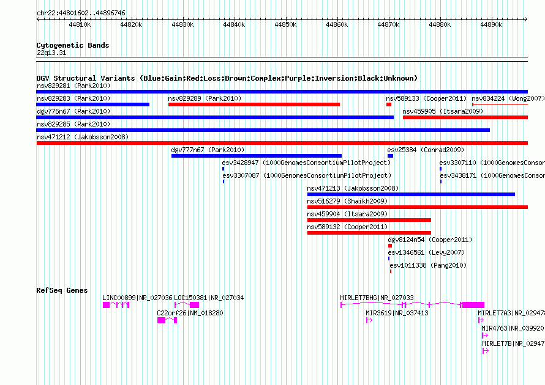Click the esv1011338 (Pang2010) label
Viewport: 545px width, 385px height.
pyautogui.click(x=428, y=265)
